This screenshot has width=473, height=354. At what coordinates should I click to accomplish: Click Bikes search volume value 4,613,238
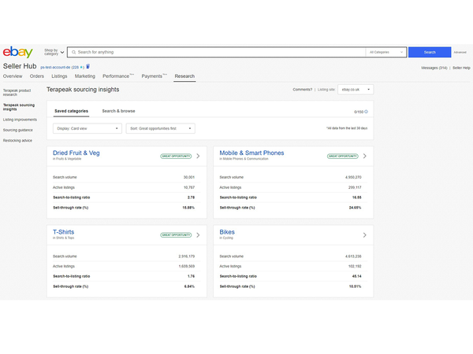click(x=353, y=256)
